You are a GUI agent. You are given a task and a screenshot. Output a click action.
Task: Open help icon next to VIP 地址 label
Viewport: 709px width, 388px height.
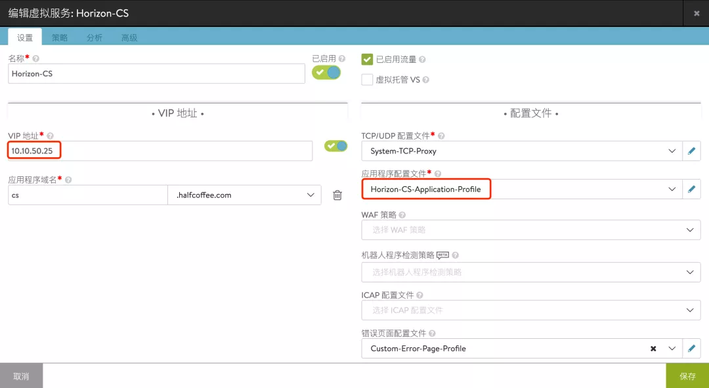pyautogui.click(x=50, y=136)
